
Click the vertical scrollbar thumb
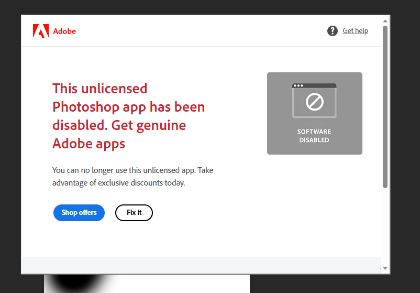(385, 107)
